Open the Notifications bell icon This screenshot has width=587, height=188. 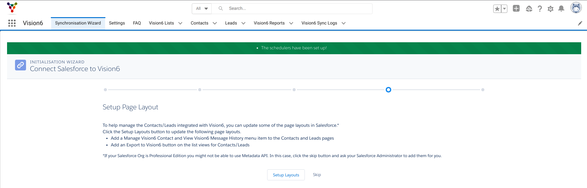point(561,9)
